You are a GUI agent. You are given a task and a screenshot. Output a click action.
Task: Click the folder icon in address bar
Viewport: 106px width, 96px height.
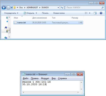[x=15, y=7]
